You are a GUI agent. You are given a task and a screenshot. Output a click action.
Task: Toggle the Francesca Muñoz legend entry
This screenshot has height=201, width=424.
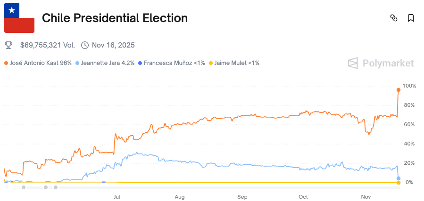pos(172,63)
